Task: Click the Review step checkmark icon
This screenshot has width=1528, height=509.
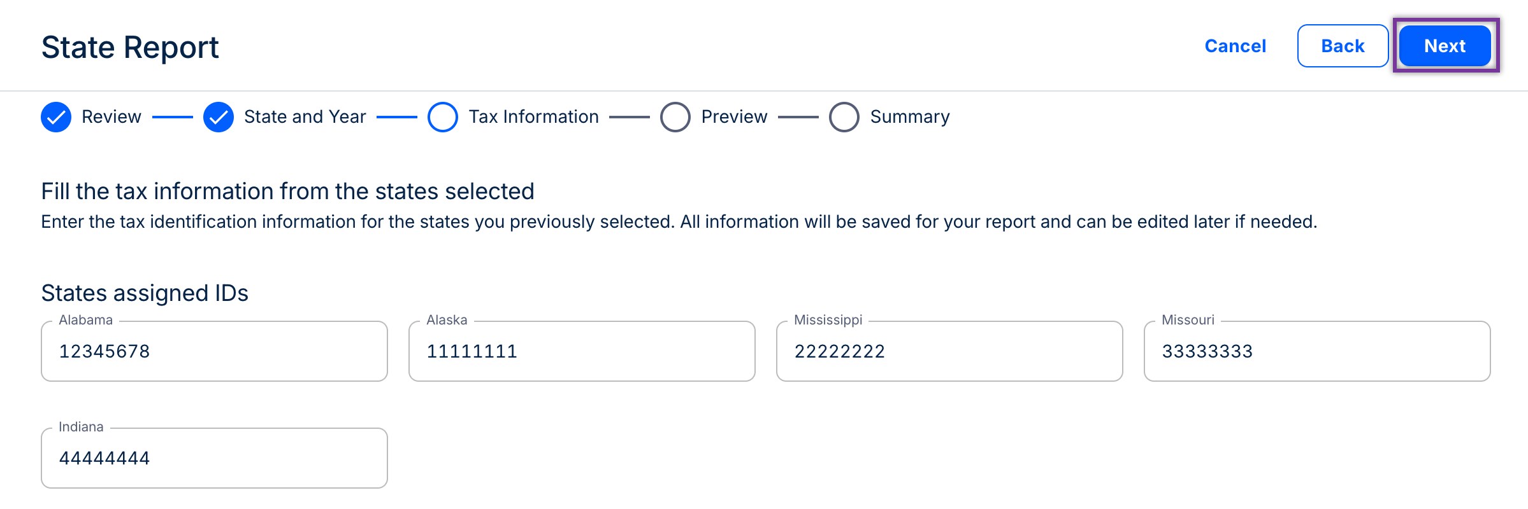Action: click(x=56, y=117)
